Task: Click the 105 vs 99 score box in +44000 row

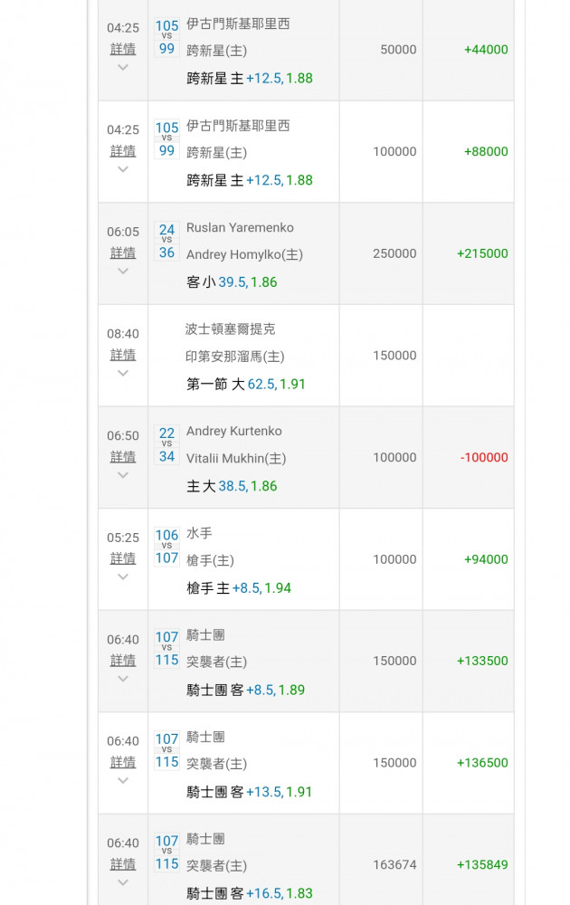Action: pyautogui.click(x=166, y=37)
